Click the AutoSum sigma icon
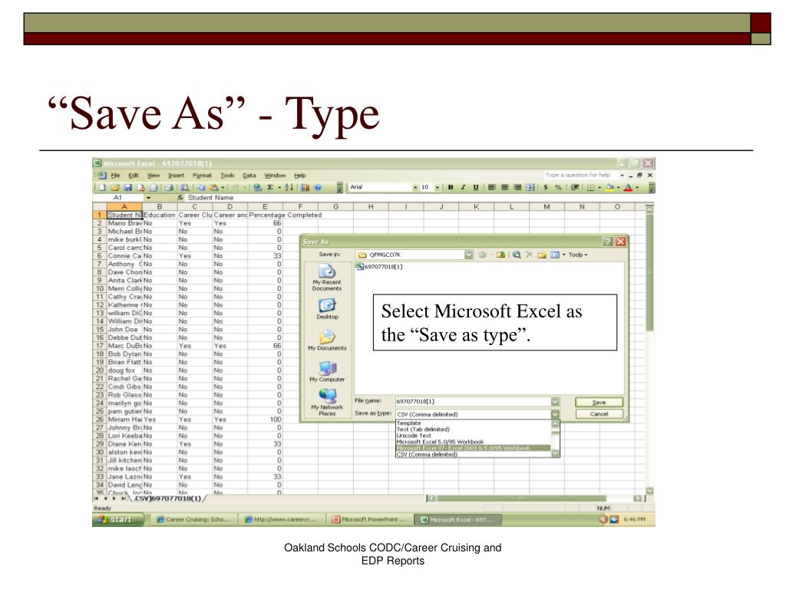Viewport: 786px width, 589px height. click(x=270, y=187)
